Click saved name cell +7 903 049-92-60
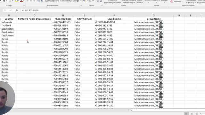Viewport: 205px width, 115px height. point(114,99)
